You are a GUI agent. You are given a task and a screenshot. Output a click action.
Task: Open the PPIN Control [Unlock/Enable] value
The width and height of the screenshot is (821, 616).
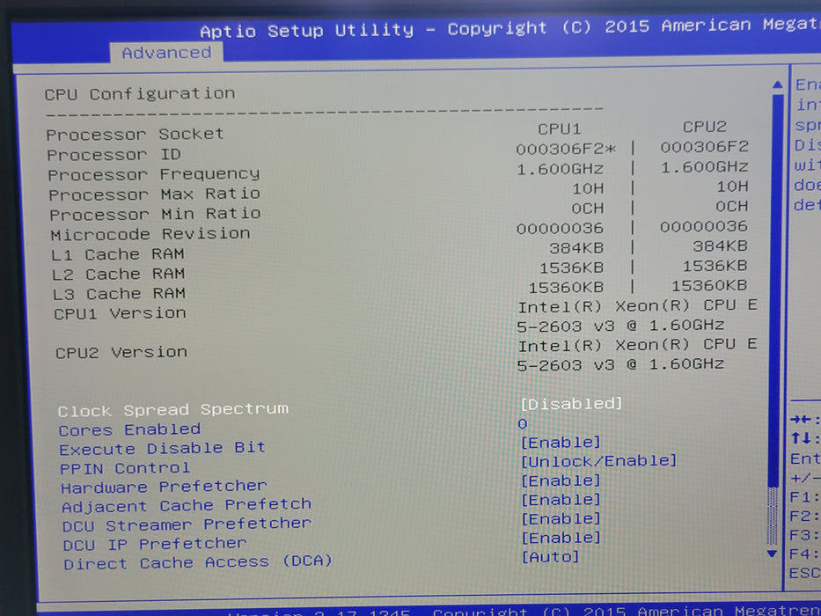(599, 461)
